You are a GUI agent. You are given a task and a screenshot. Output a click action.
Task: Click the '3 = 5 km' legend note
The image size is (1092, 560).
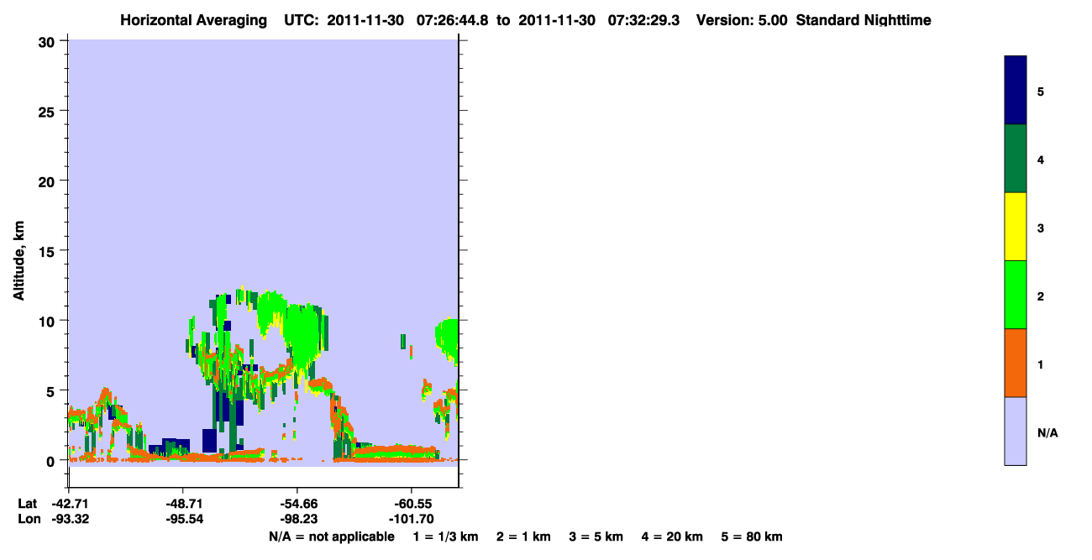596,536
